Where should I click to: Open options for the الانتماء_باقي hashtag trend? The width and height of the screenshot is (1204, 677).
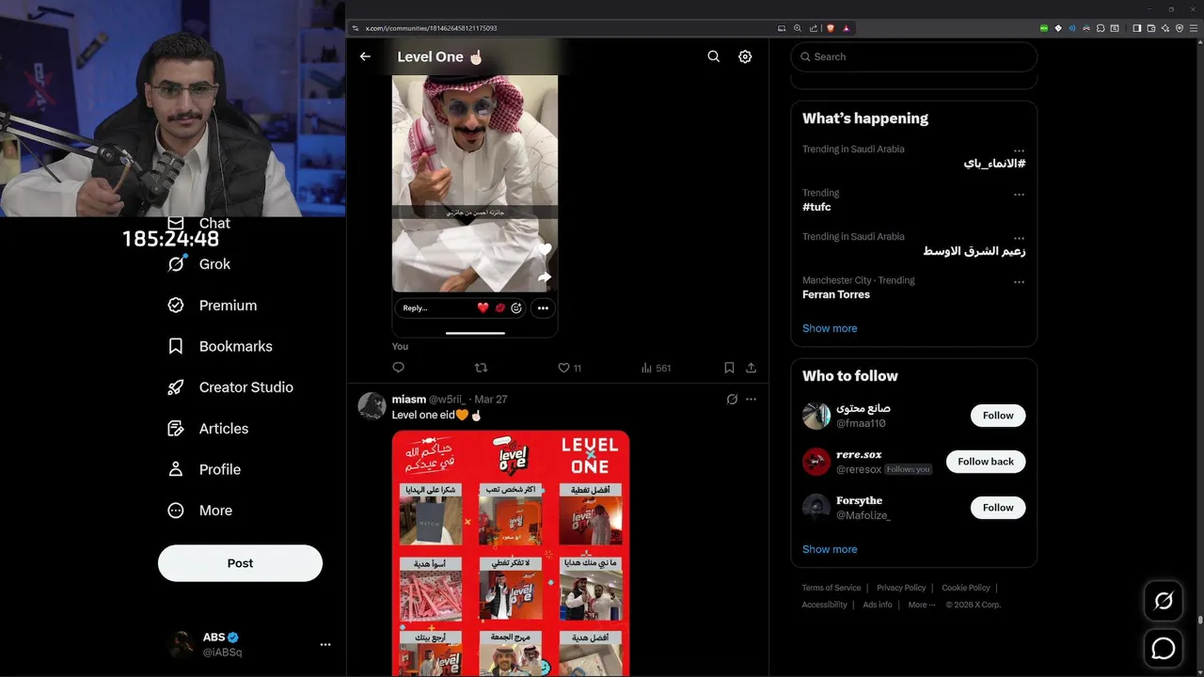(x=1019, y=150)
